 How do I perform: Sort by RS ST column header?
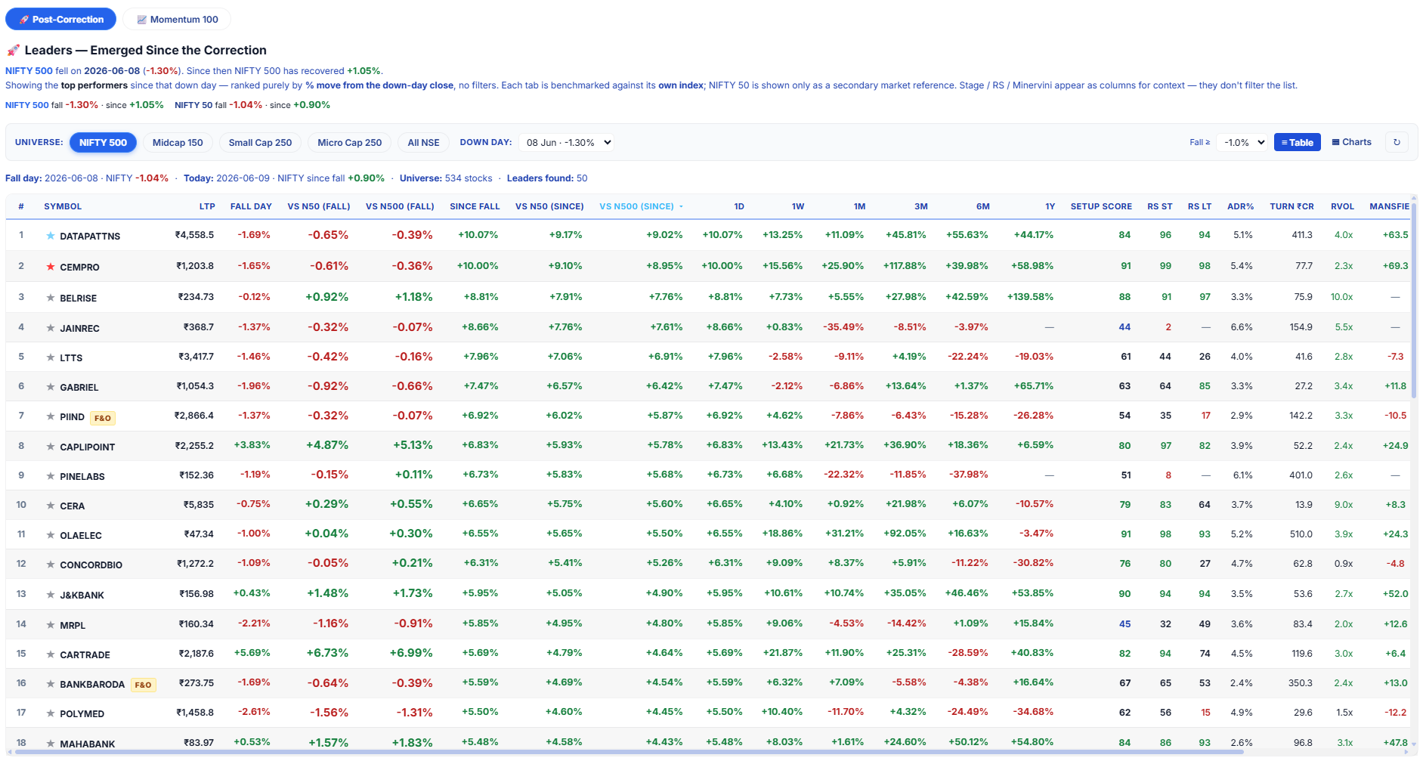1159,206
